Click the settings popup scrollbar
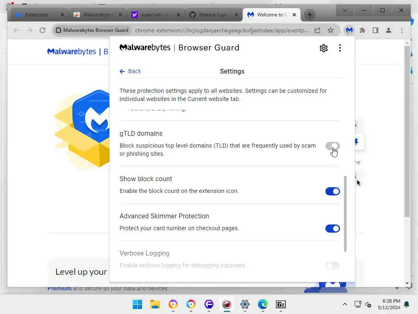The height and width of the screenshot is (314, 418). coord(345,213)
